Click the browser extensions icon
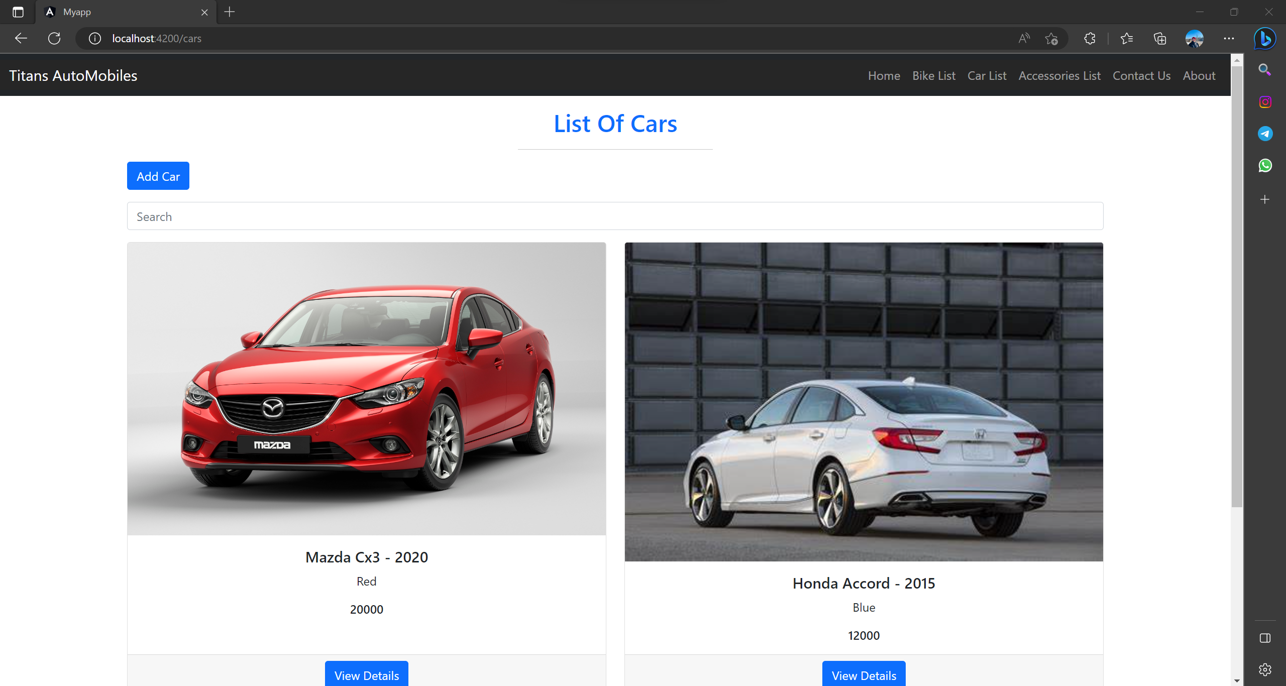This screenshot has height=686, width=1286. click(1090, 39)
